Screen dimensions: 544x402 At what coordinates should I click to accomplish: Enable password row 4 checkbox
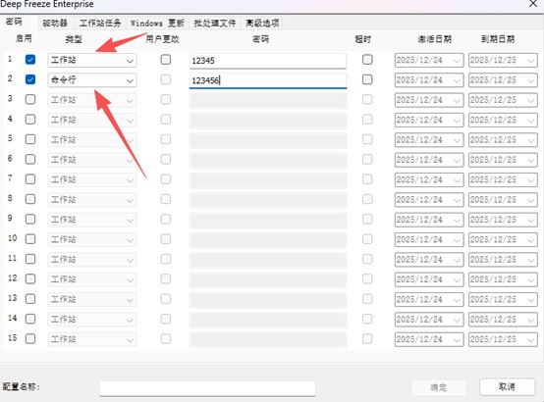click(30, 120)
